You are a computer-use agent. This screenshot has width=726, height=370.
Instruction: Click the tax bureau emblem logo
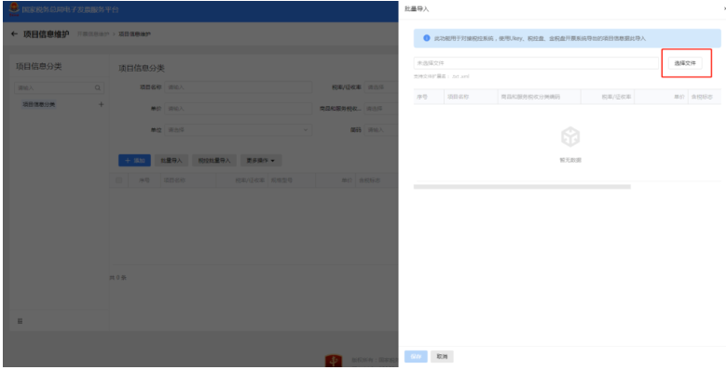pyautogui.click(x=14, y=8)
